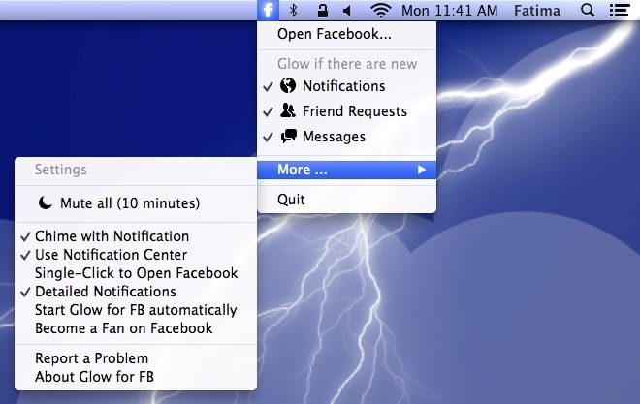Uncheck Notifications glow option

point(346,86)
